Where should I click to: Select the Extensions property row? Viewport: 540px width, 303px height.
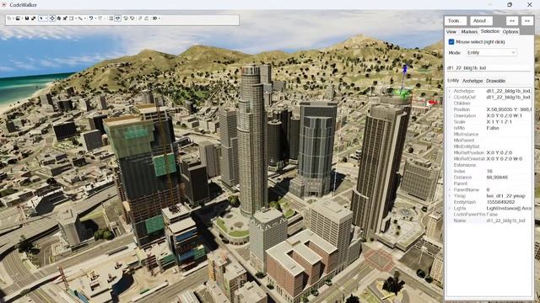click(489, 165)
